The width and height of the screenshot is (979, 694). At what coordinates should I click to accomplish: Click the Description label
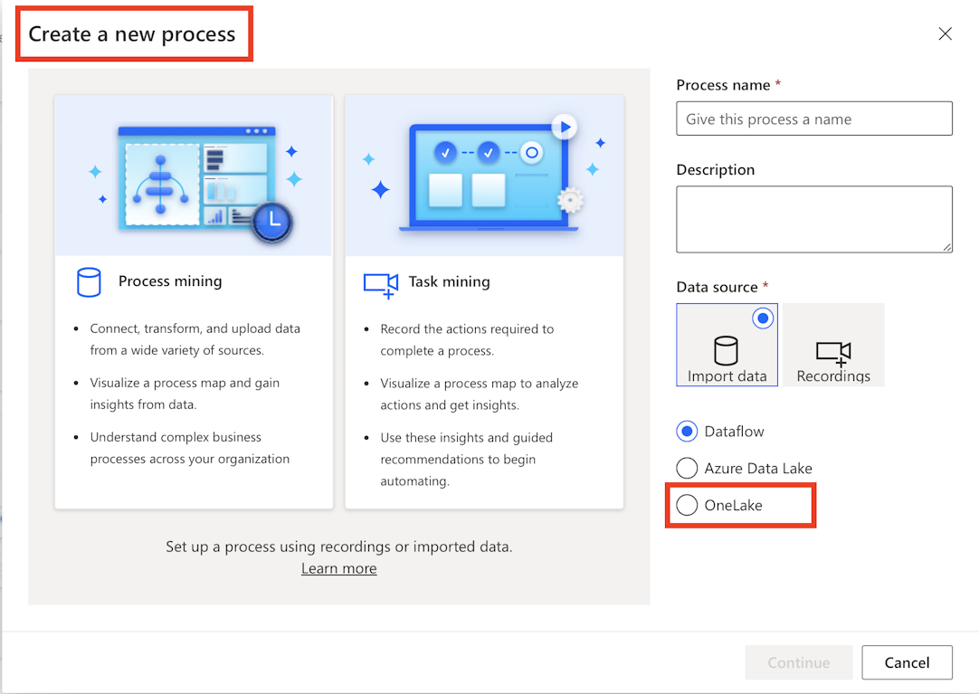[x=716, y=170]
